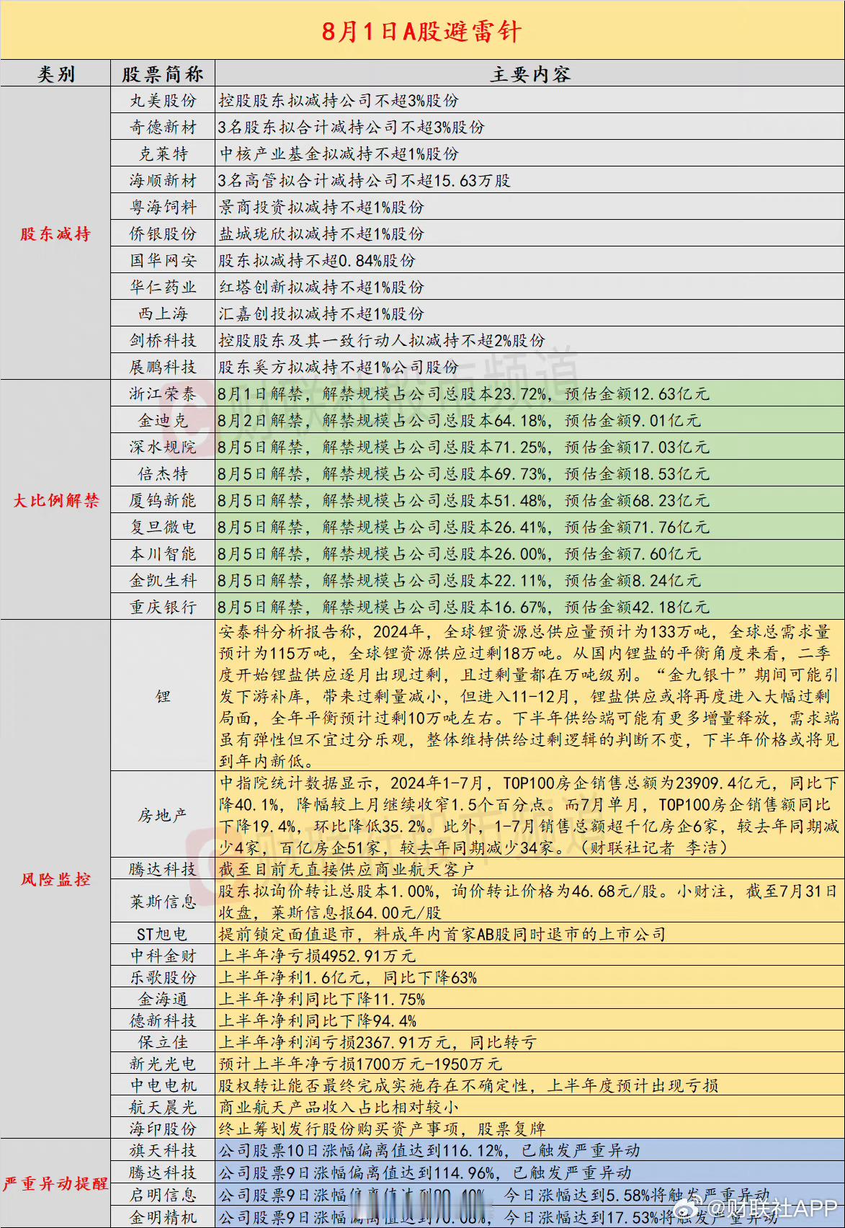Select stock name '本川智能'
845x1228 pixels.
[163, 554]
